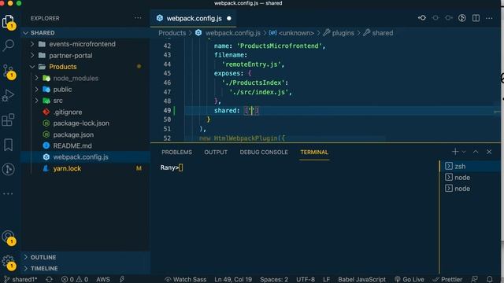The image size is (504, 283).
Task: Open notifications bell in status bar
Action: pos(490,279)
